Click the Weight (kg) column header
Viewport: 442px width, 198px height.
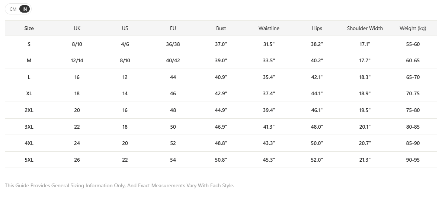point(413,28)
